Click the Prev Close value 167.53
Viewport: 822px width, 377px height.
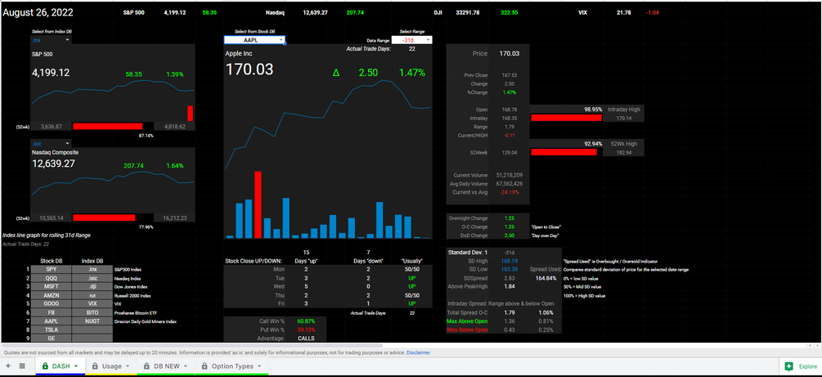509,75
